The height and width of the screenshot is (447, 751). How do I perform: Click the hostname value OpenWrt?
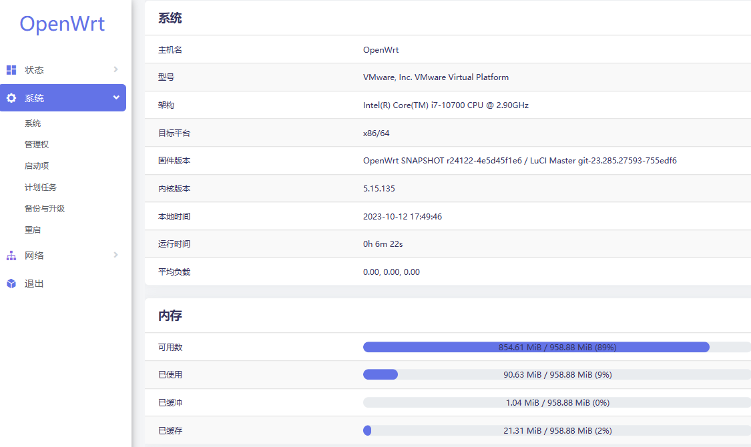(381, 50)
